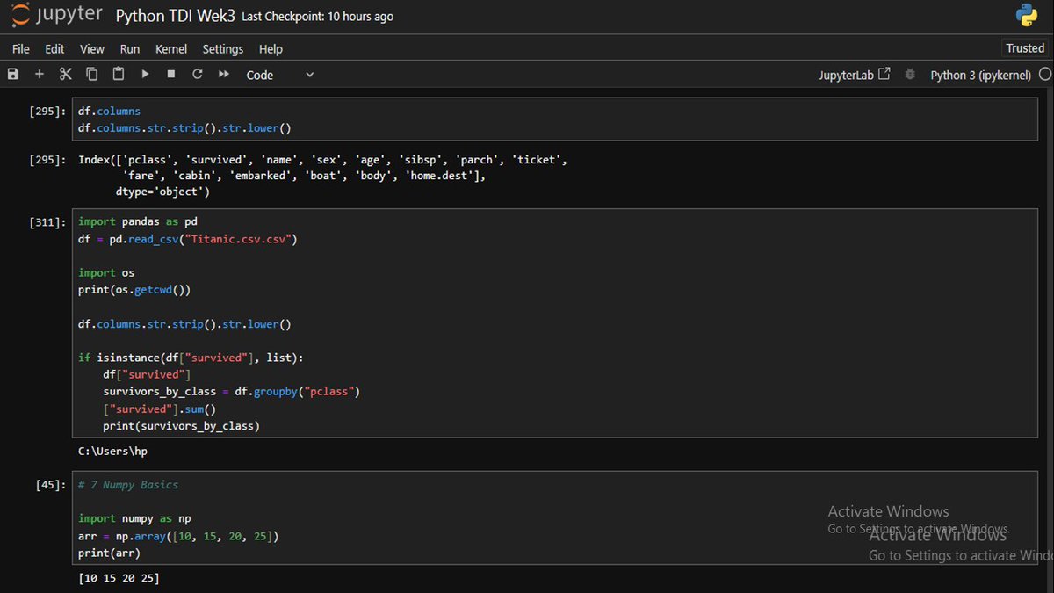The image size is (1054, 593).
Task: Select the output path C:\Users\hp
Action: (112, 451)
